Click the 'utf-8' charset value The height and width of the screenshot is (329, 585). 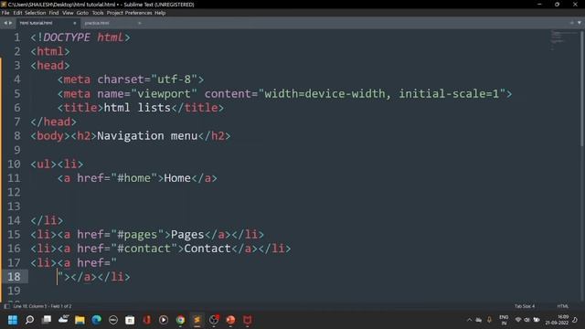(x=174, y=80)
